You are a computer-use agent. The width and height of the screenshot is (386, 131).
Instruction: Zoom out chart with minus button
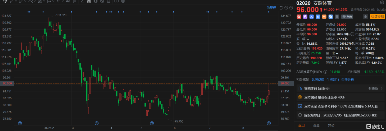pos(286,8)
